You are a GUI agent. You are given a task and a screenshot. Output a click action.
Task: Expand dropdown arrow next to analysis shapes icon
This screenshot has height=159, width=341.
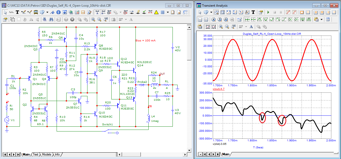(211, 12)
